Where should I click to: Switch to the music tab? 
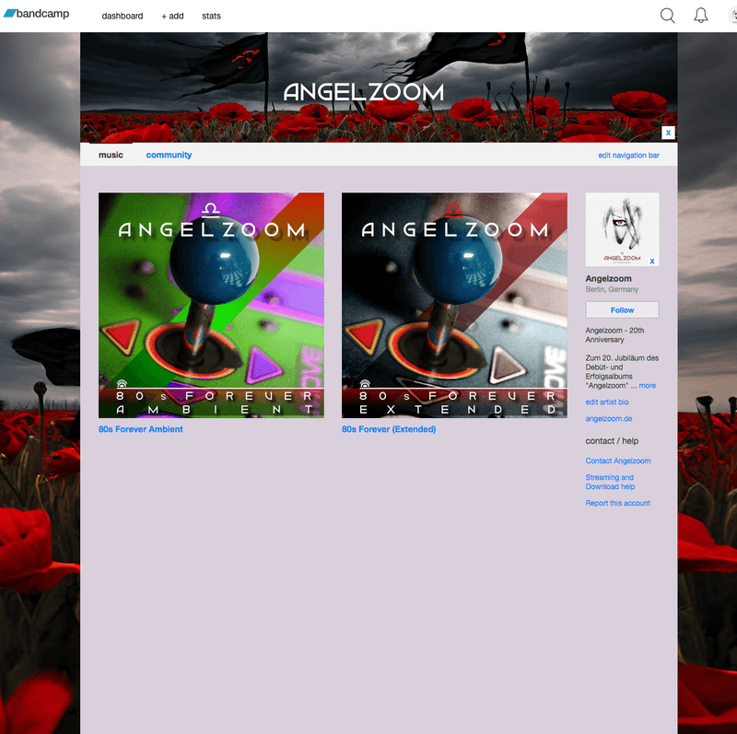pyautogui.click(x=111, y=155)
